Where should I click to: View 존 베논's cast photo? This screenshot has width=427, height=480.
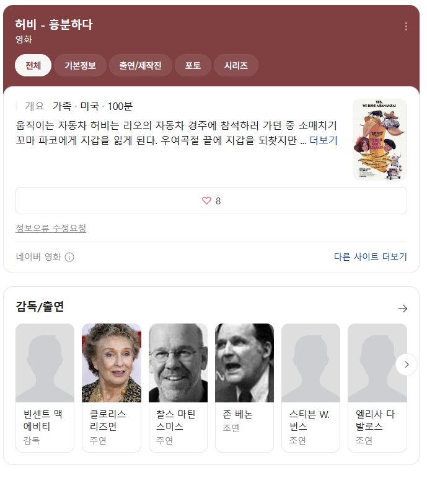[244, 363]
